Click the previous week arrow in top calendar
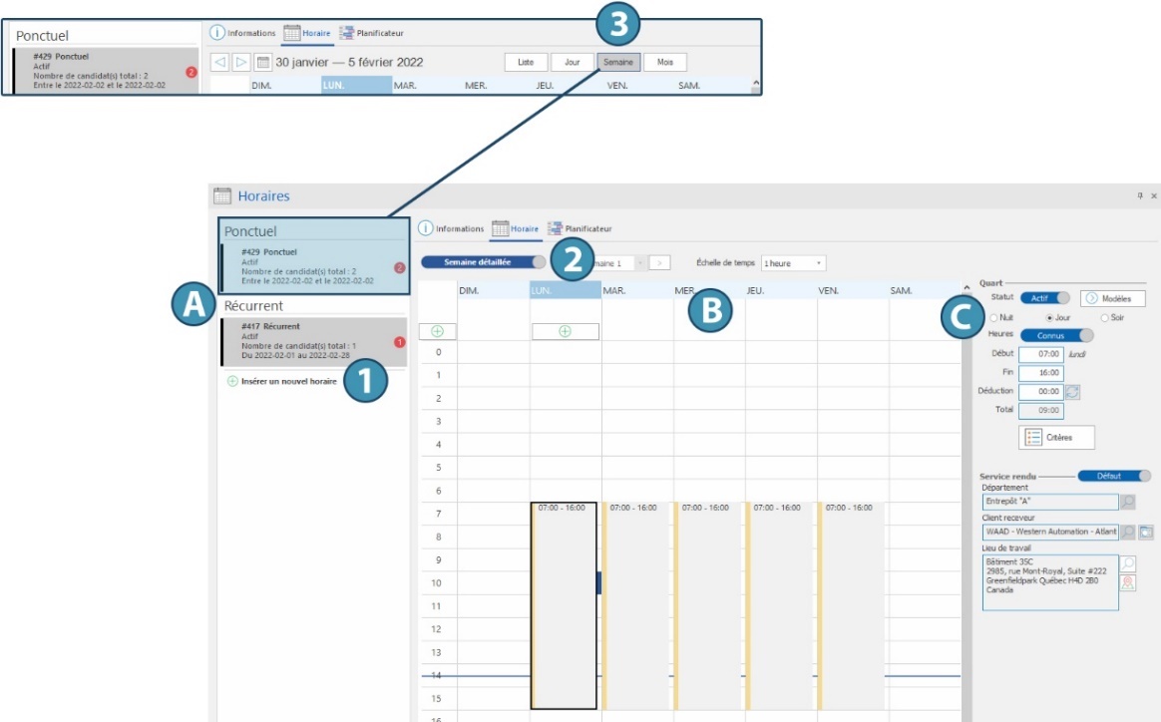Image resolution: width=1161 pixels, height=722 pixels. point(219,62)
